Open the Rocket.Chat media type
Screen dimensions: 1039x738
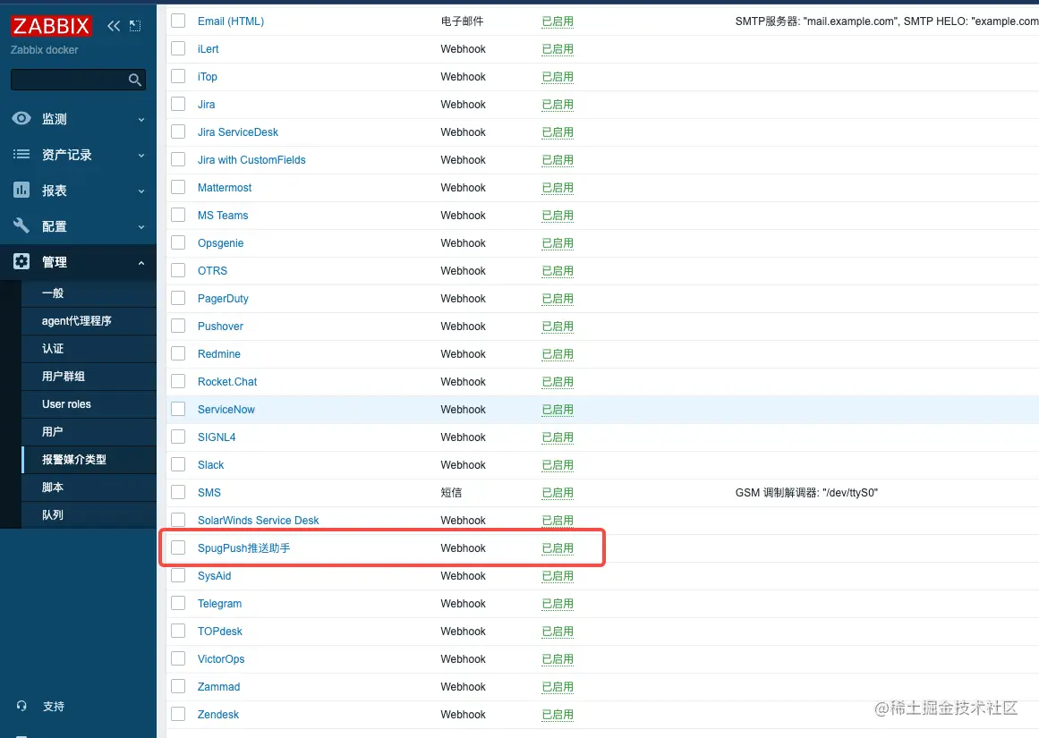pos(227,382)
